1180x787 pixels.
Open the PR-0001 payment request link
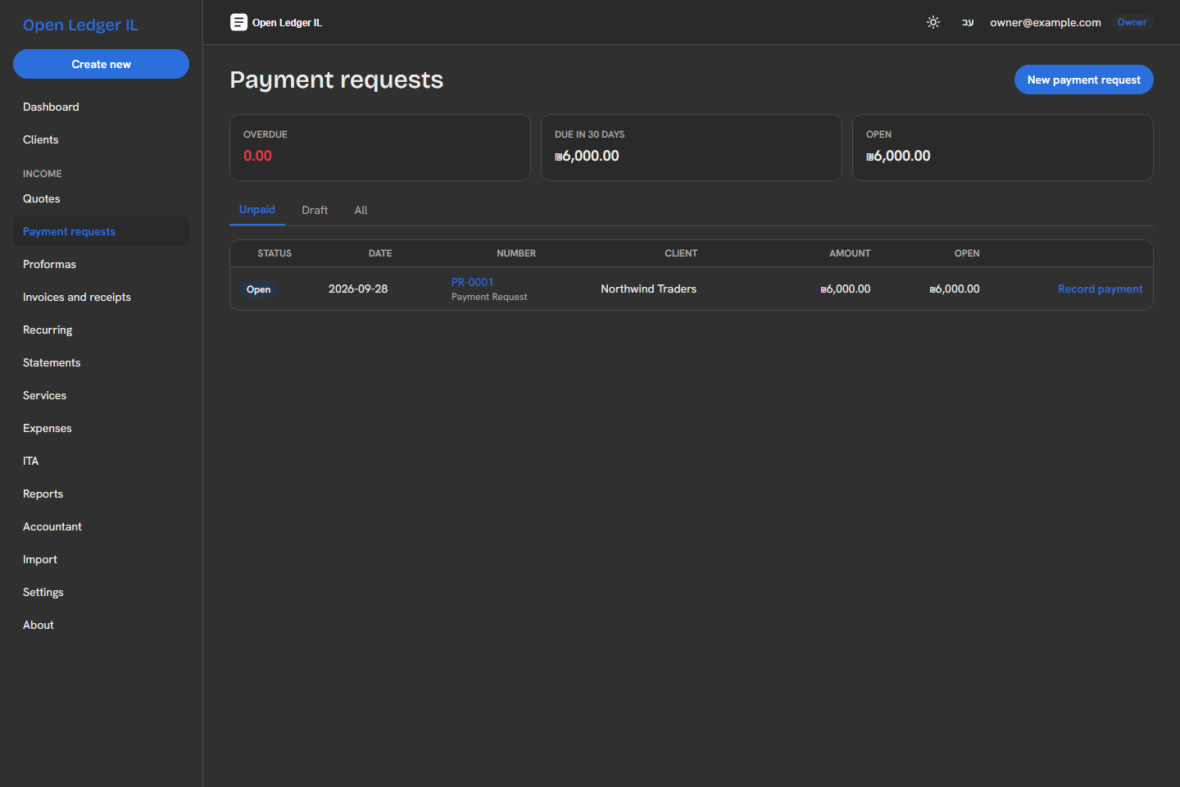[x=473, y=282]
